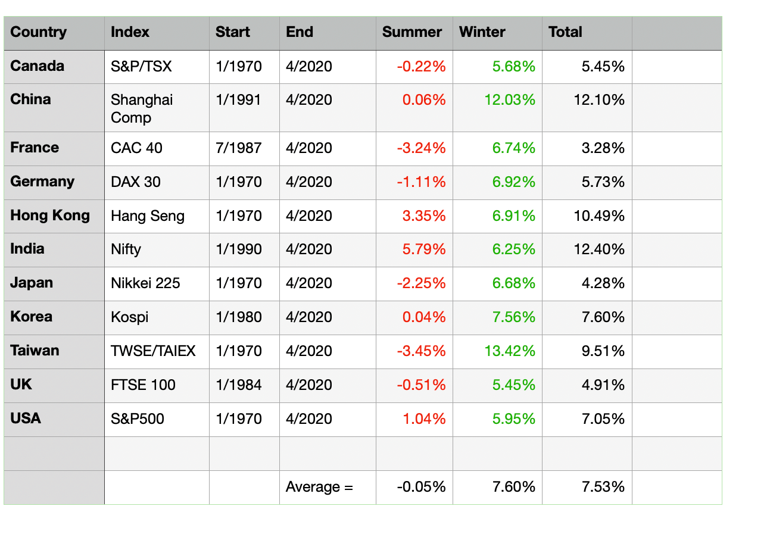Image resolution: width=770 pixels, height=534 pixels.
Task: Select the Canada row label
Action: coord(38,66)
